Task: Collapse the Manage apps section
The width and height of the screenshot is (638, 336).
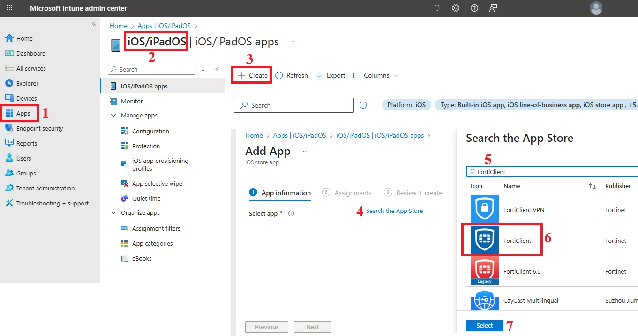Action: click(113, 115)
